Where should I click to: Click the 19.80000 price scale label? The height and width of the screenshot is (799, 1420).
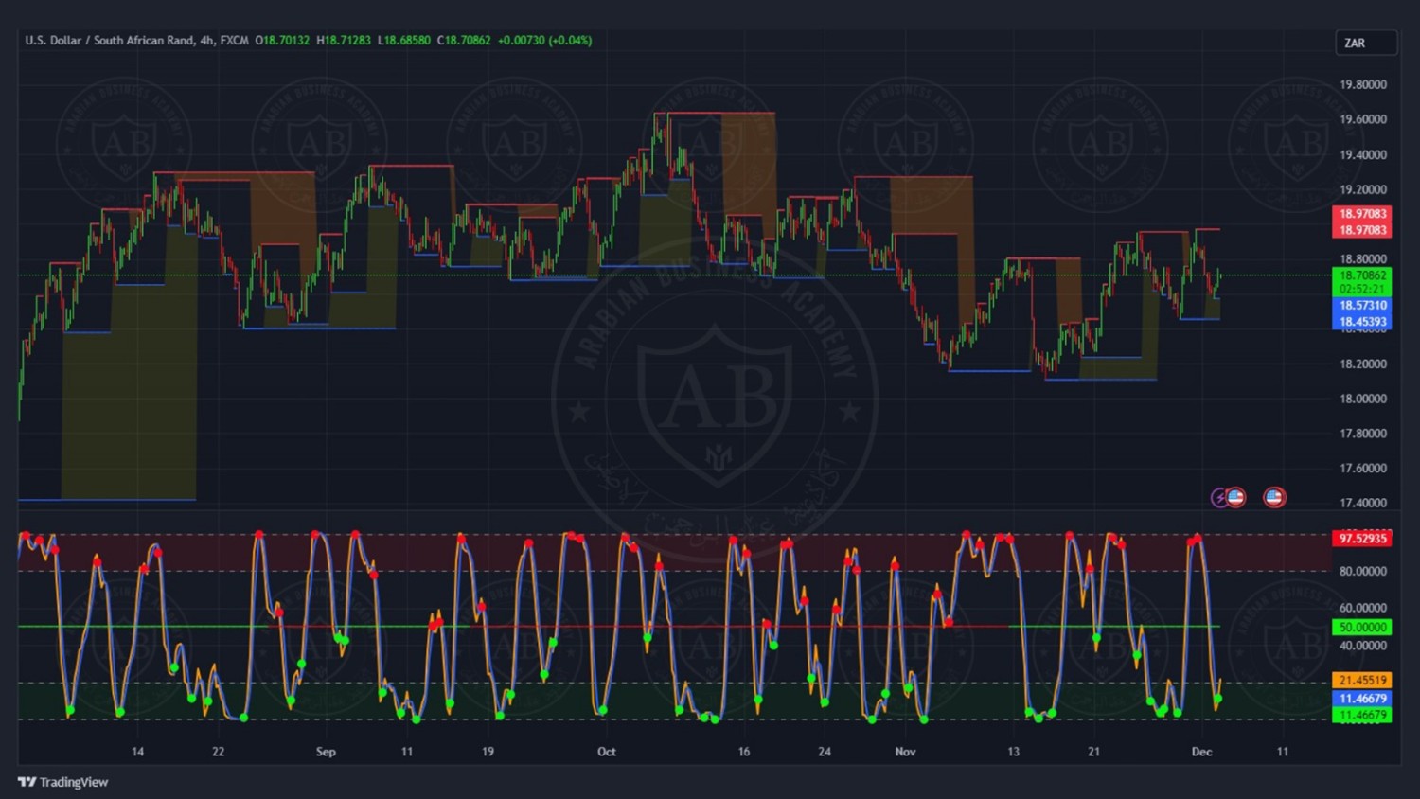[x=1362, y=84]
